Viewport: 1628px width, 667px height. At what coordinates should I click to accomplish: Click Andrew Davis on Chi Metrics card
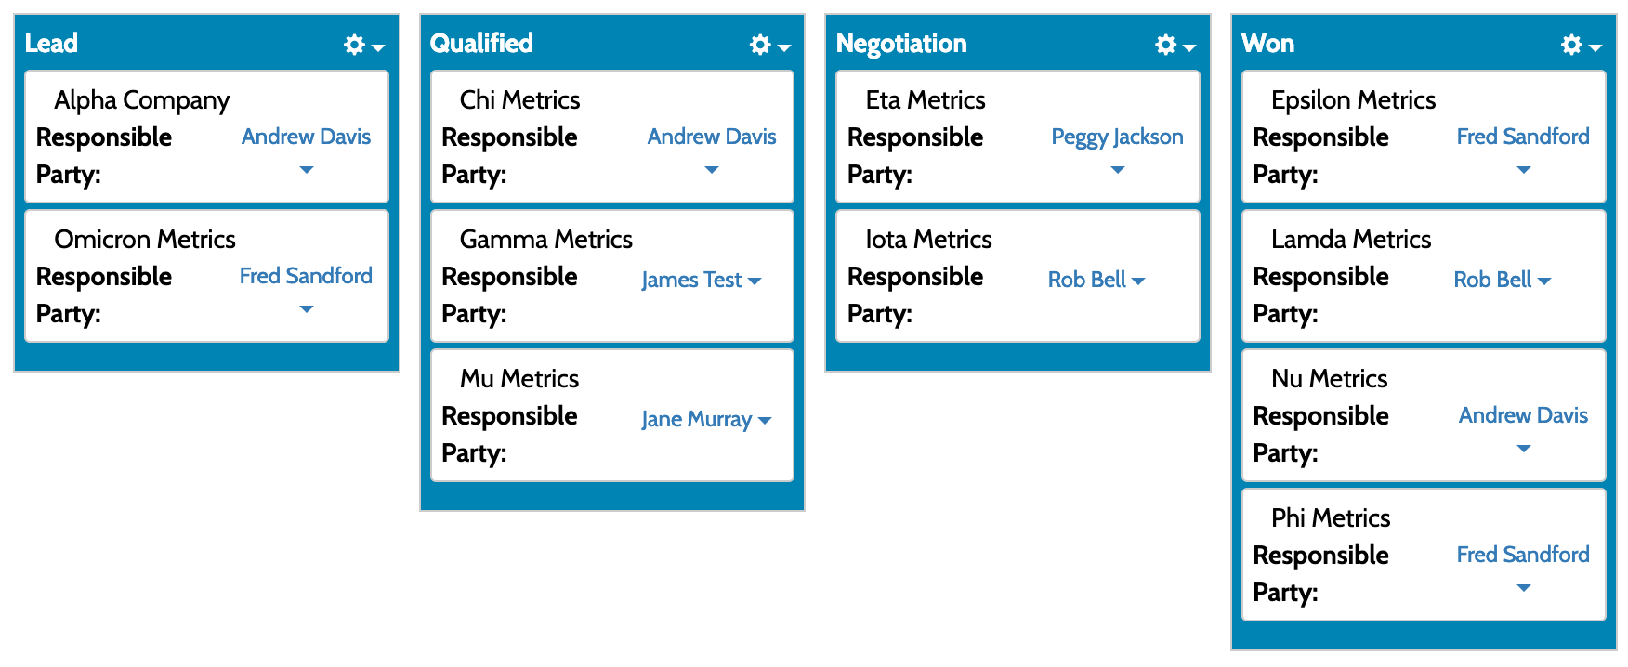coord(712,137)
